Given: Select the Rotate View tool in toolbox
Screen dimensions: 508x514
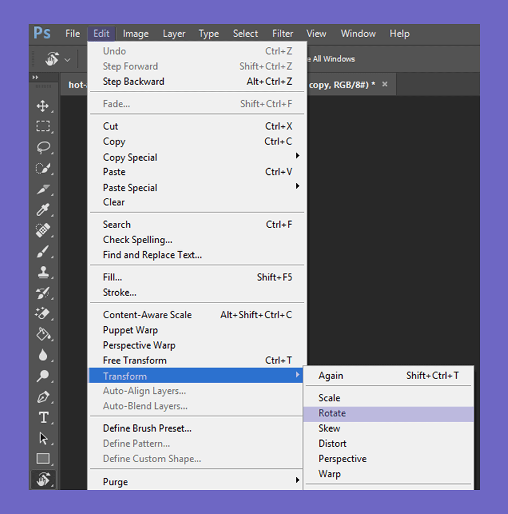Looking at the screenshot, I should [x=43, y=480].
